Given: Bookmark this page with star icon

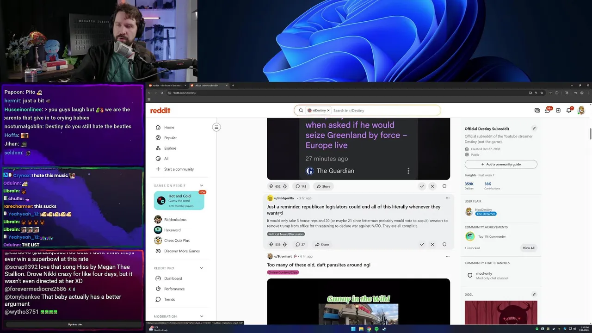Looking at the screenshot, I should (x=542, y=93).
